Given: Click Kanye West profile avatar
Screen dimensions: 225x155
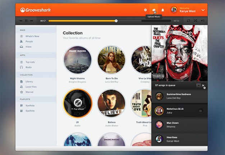Looking at the screenshot, I should (x=174, y=10).
